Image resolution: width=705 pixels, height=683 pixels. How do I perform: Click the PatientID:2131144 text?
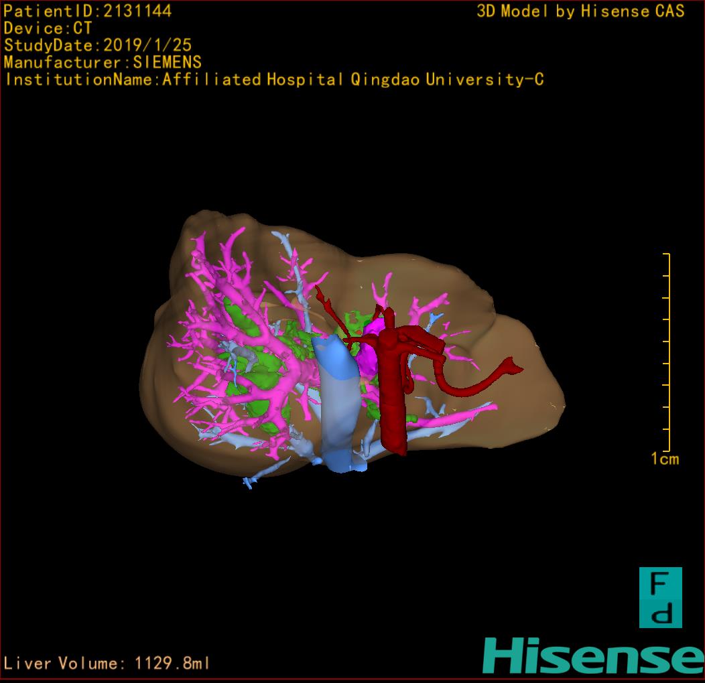point(88,11)
